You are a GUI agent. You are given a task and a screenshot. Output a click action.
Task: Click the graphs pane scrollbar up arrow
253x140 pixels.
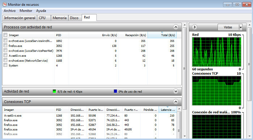click(249, 25)
